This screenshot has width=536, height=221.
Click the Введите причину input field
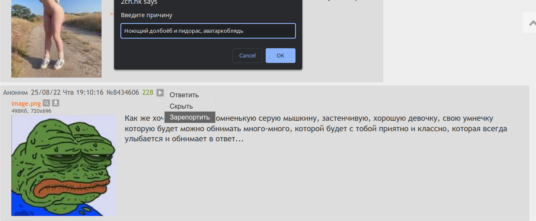208,31
